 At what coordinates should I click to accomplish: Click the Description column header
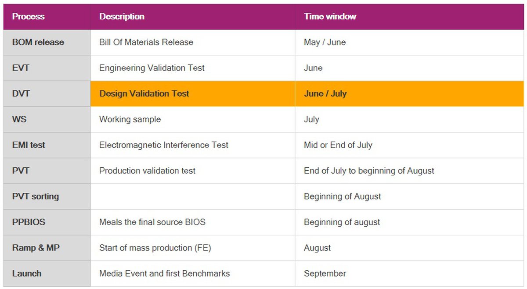122,17
